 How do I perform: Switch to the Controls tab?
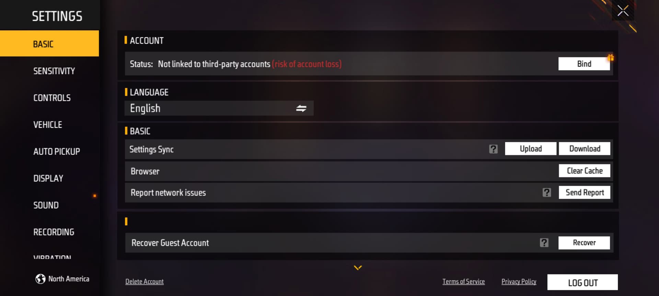52,98
